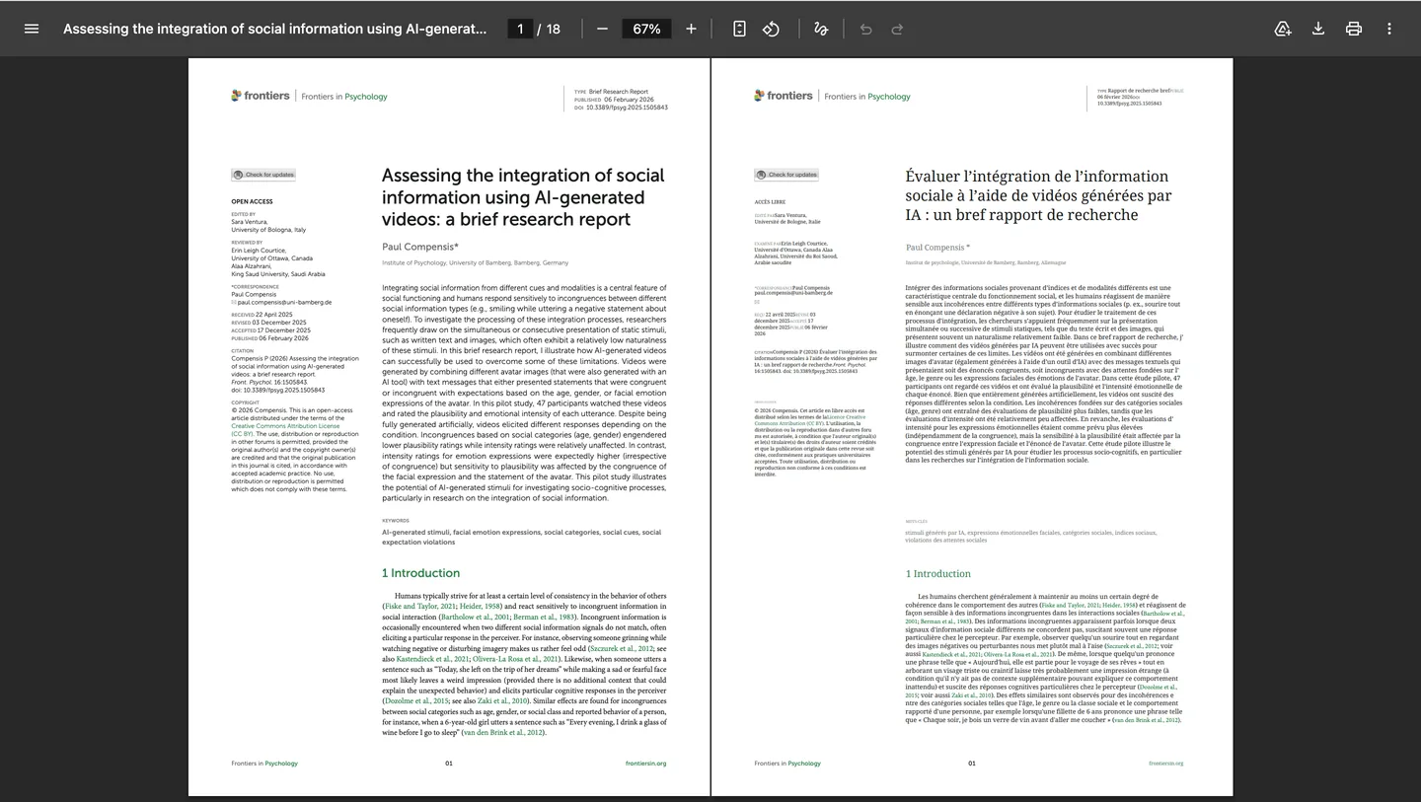Click the paul.compensis@uni-bamberg.de email on English page
Image resolution: width=1421 pixels, height=802 pixels.
click(284, 302)
